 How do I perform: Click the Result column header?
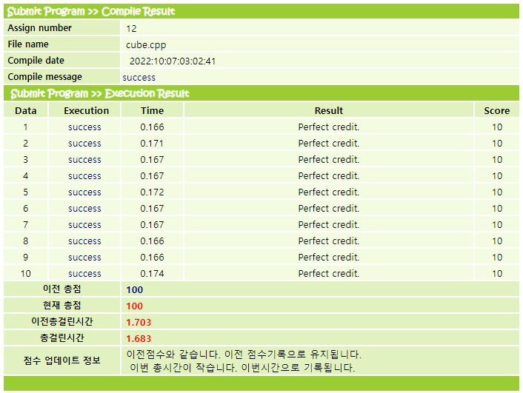(329, 111)
